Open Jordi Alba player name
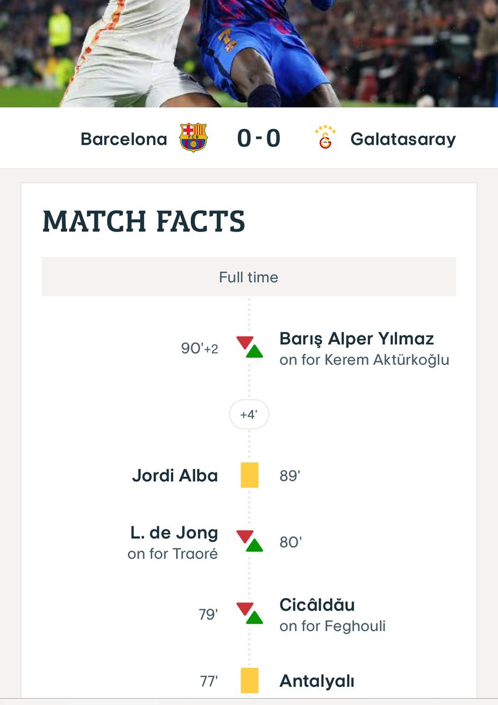 click(175, 475)
